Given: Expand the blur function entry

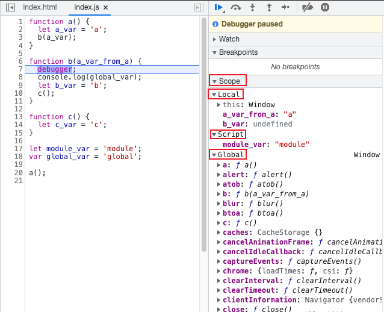Looking at the screenshot, I should point(218,204).
